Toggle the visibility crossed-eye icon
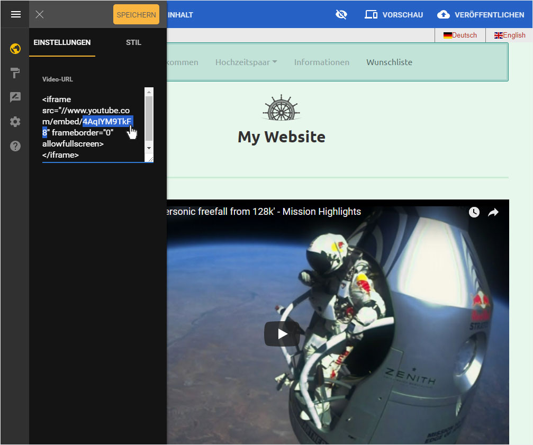The height and width of the screenshot is (445, 533). [x=341, y=15]
